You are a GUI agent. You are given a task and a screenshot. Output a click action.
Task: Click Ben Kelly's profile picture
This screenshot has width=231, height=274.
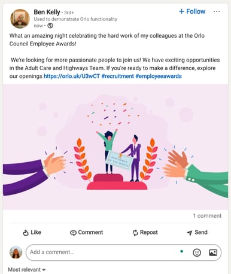20,19
